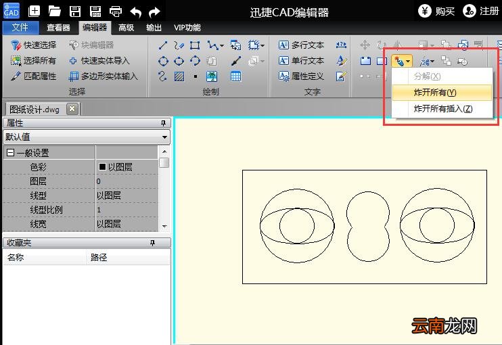Click the Insert block icon

(x=235, y=45)
